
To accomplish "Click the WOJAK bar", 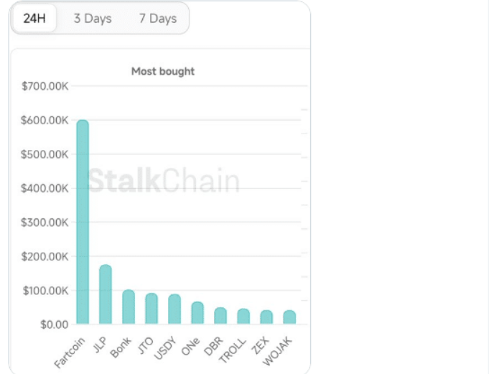I will click(x=289, y=317).
